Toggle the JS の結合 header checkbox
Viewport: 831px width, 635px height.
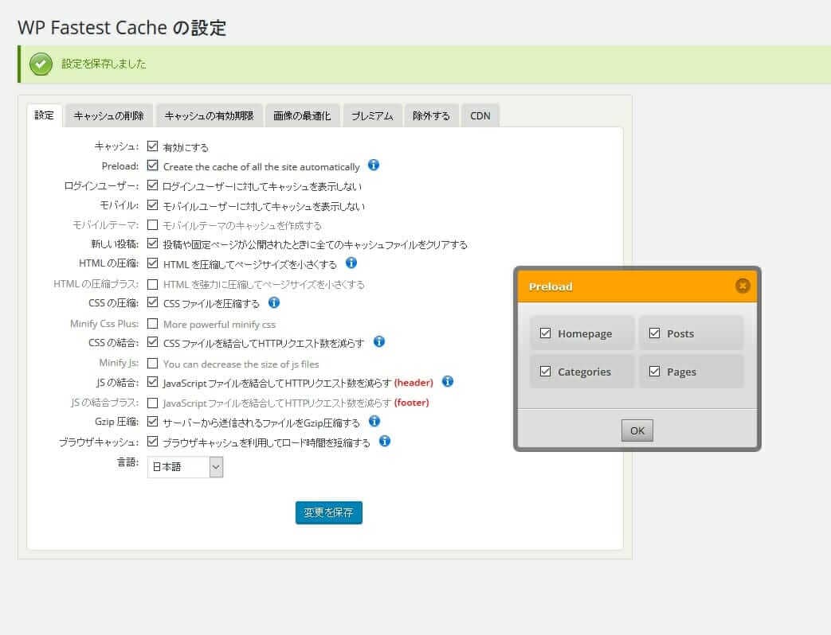(153, 382)
